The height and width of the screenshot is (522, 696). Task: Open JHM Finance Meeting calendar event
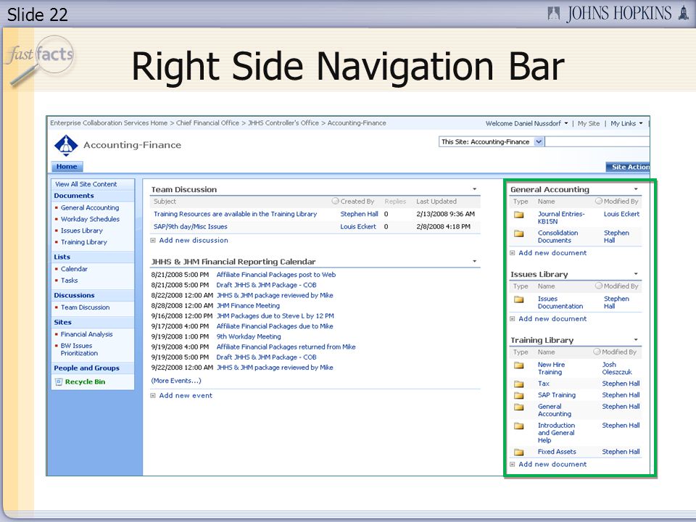pyautogui.click(x=248, y=306)
